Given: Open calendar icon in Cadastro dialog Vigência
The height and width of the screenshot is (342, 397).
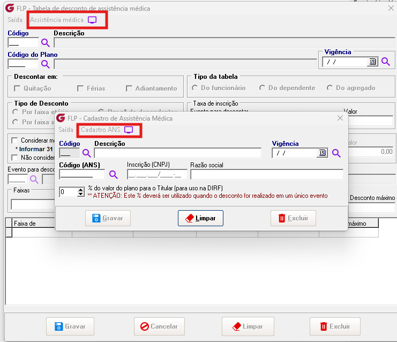Looking at the screenshot, I should [322, 153].
